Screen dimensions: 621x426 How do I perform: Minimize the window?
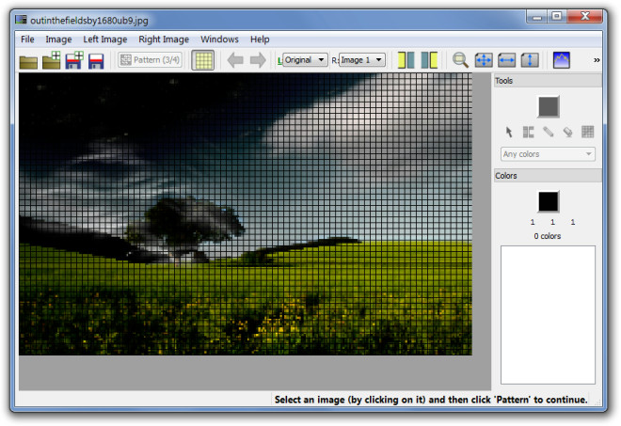[x=537, y=17]
